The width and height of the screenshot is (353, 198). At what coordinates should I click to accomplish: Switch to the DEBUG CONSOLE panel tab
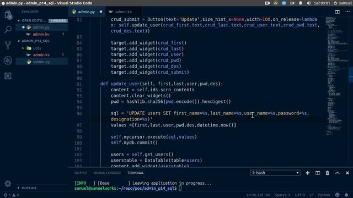tap(108, 173)
